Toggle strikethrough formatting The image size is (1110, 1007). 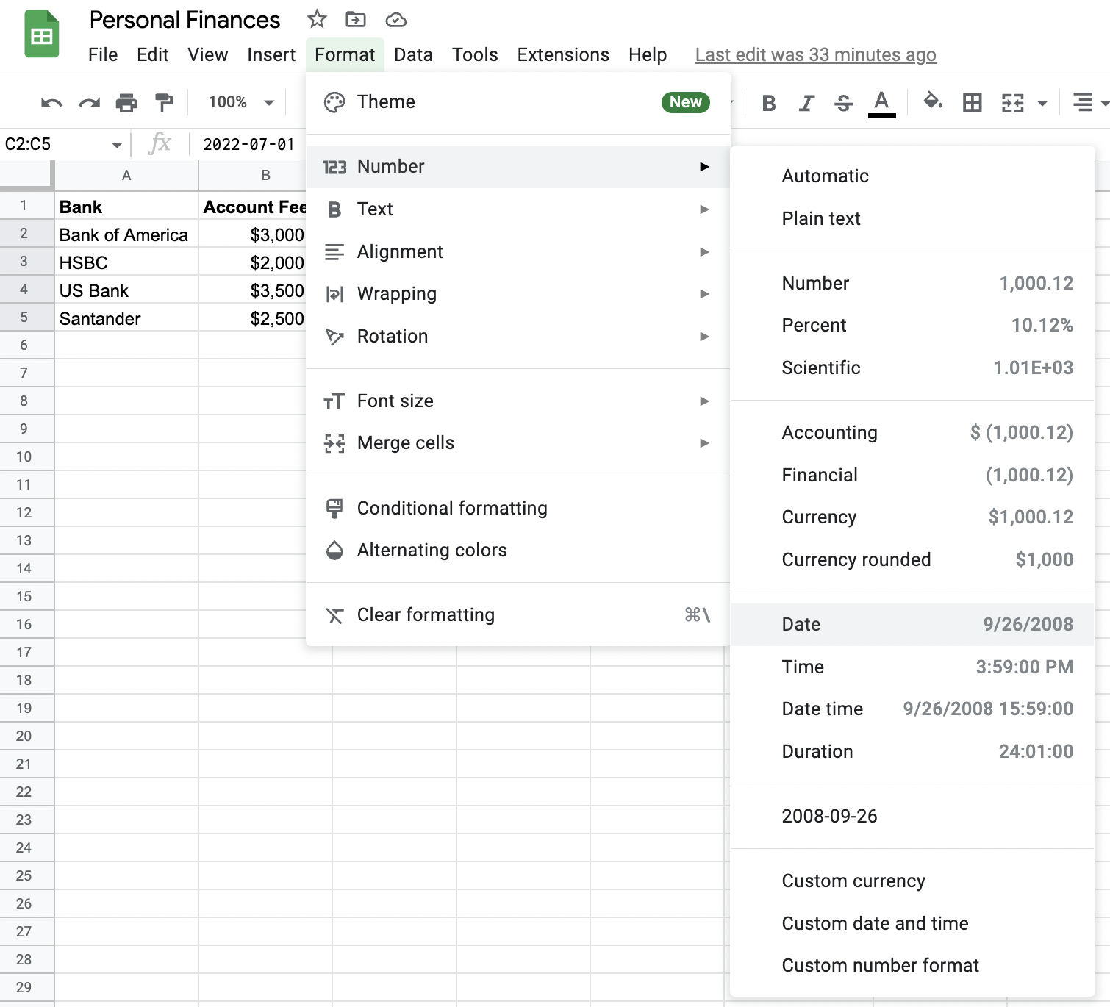point(844,103)
